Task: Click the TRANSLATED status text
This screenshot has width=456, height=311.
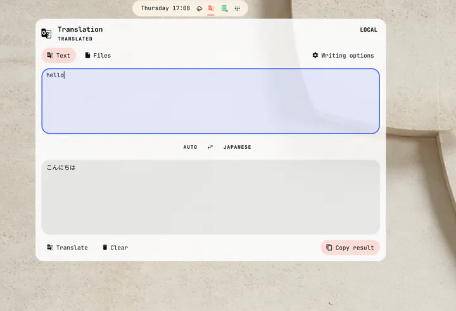Action: (x=75, y=39)
